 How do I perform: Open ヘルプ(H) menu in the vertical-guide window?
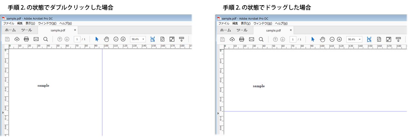66,23
